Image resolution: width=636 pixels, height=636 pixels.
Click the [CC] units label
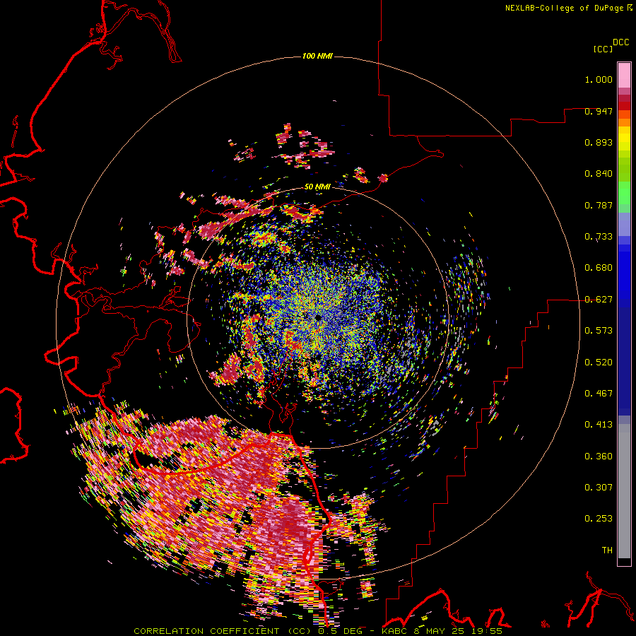(603, 49)
